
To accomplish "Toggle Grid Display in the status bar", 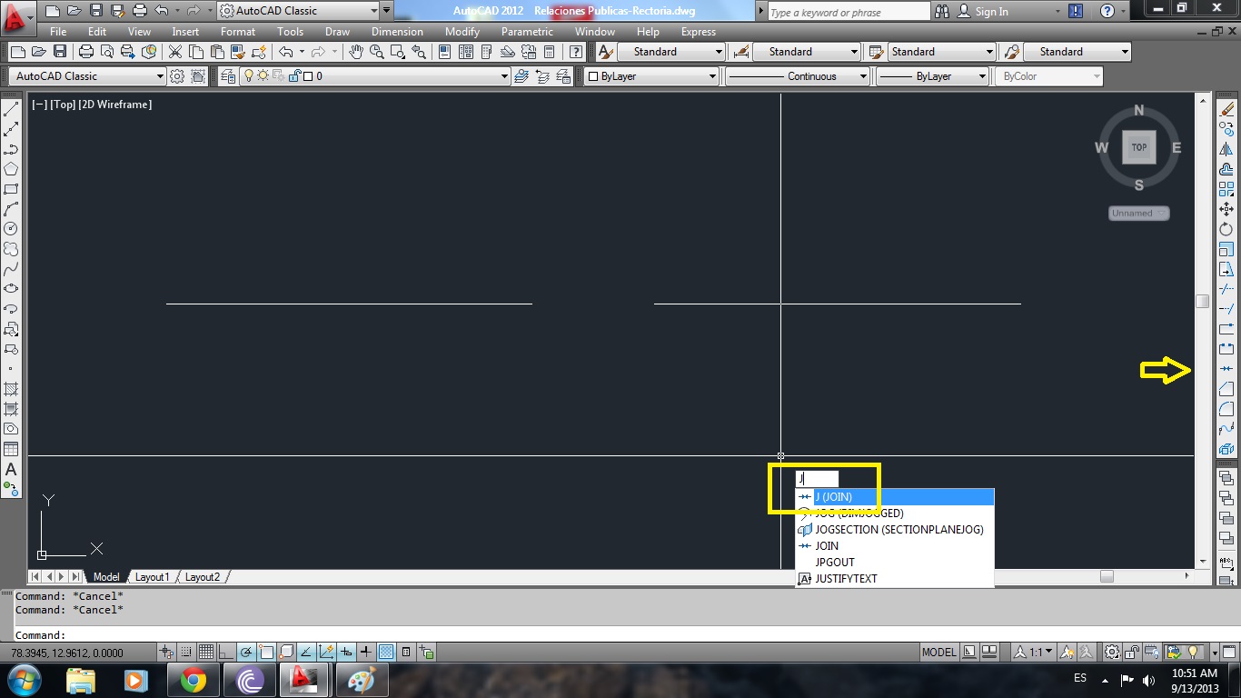I will coord(205,652).
